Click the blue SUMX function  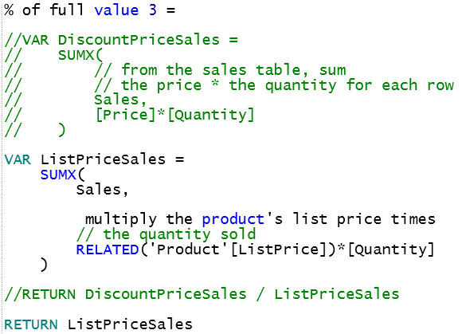(58, 175)
